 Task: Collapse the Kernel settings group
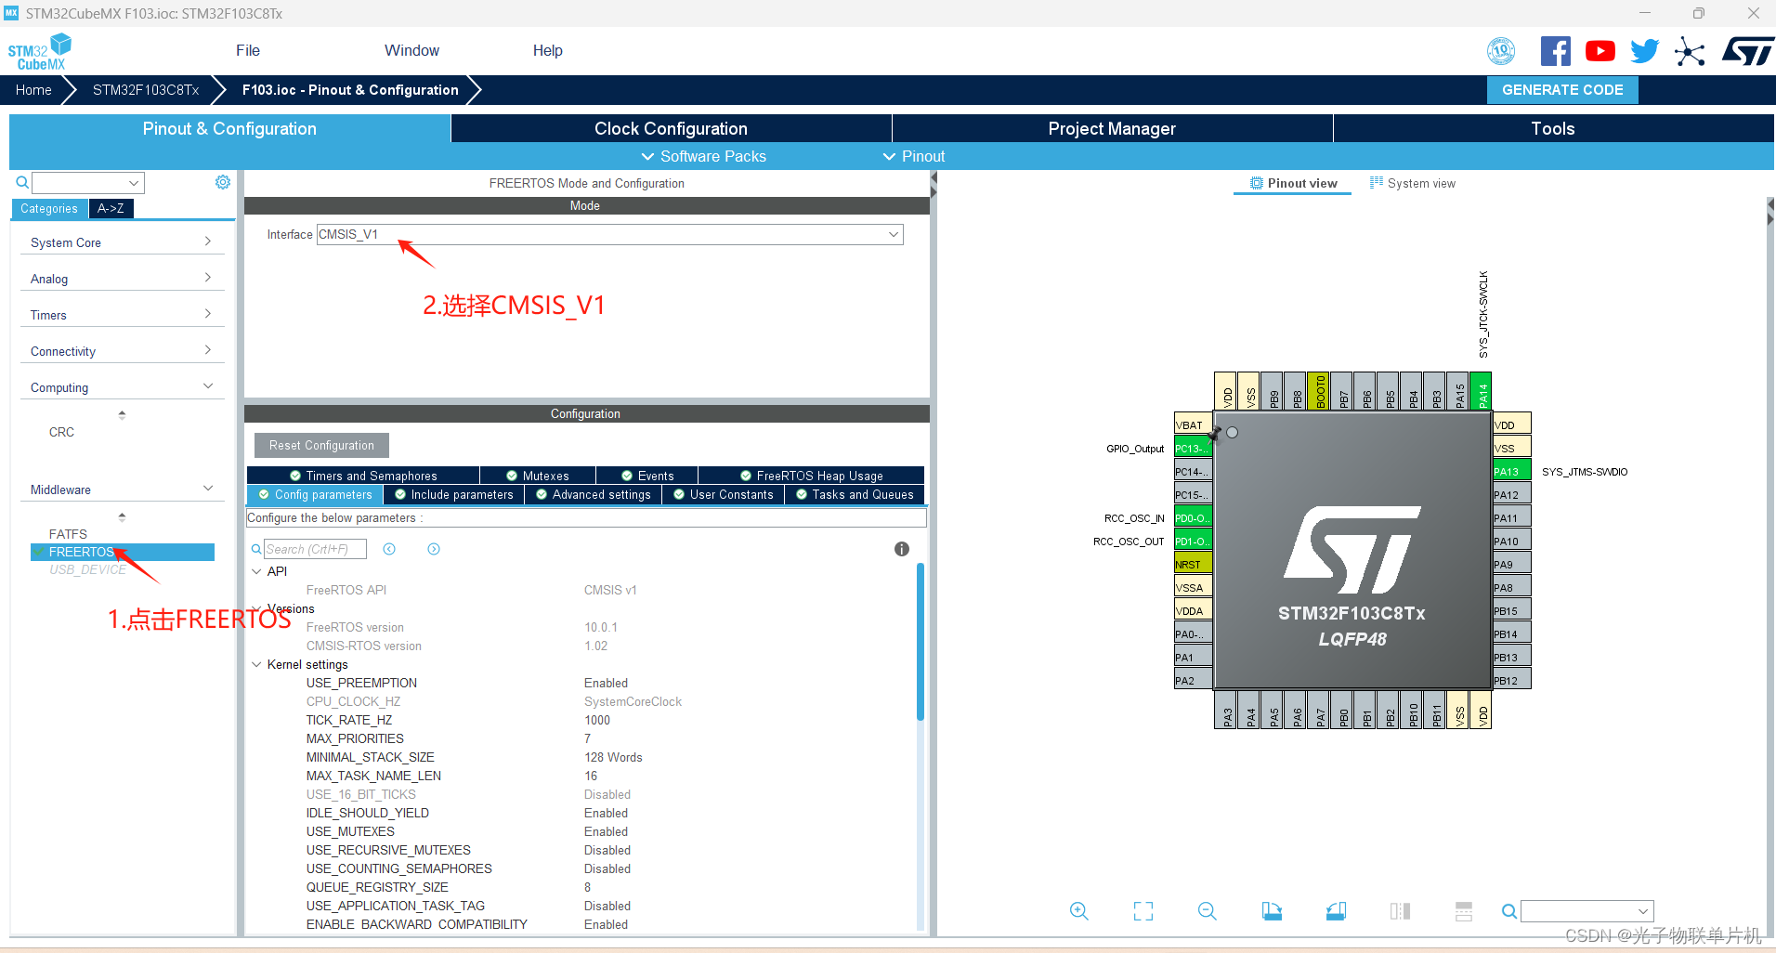click(x=256, y=664)
